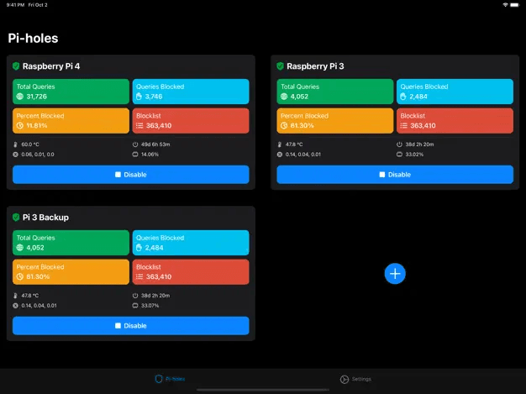Tap the 9:41 PM clock in status bar
526x394 pixels.
click(15, 5)
